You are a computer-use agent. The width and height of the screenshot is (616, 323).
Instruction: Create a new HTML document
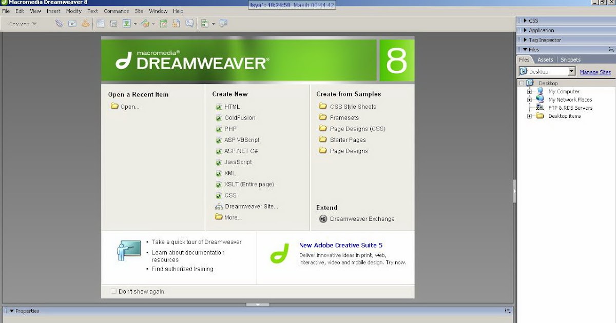[232, 107]
